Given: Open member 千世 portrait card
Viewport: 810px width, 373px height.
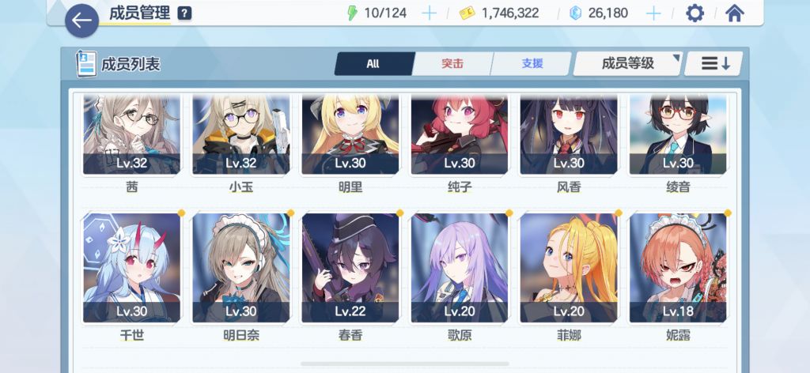Looking at the screenshot, I should (x=132, y=268).
